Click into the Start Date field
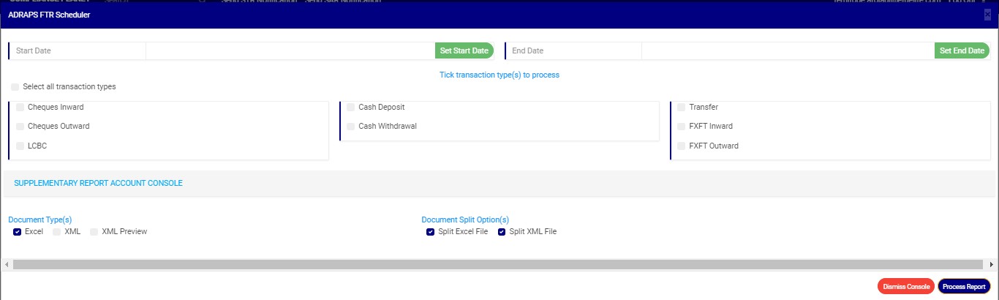Viewport: 999px width, 300px height. [290, 51]
